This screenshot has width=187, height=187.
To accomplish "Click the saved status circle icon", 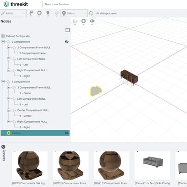I will (x=91, y=14).
